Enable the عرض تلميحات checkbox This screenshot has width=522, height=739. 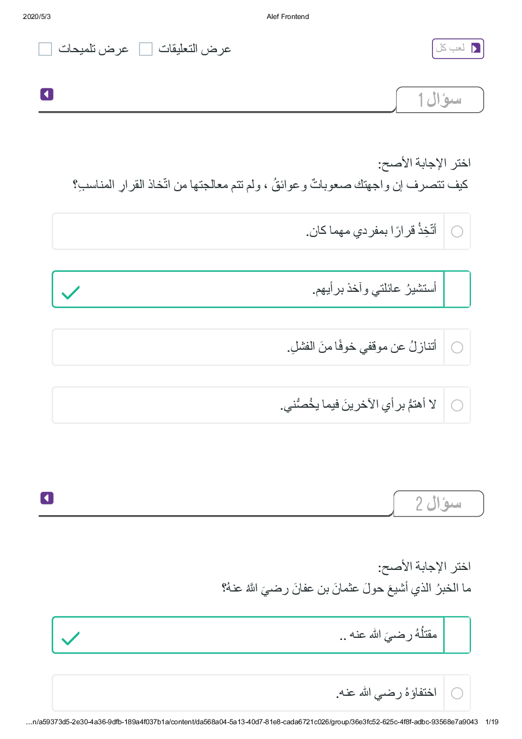45,49
